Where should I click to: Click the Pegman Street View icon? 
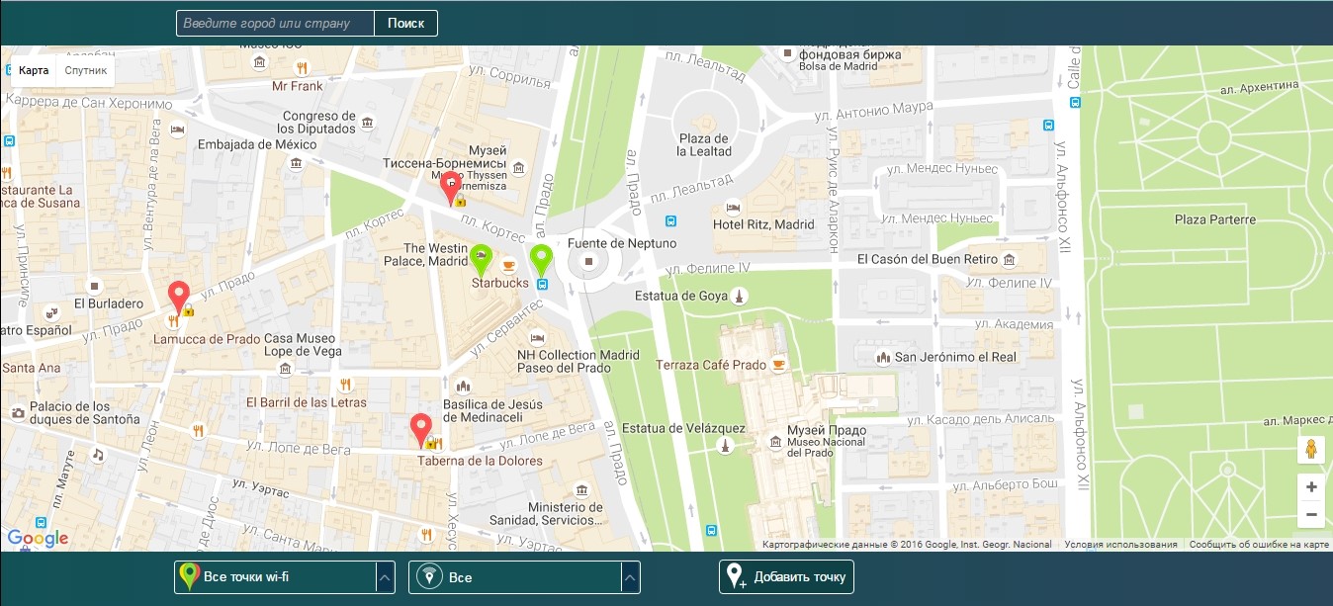(1311, 450)
